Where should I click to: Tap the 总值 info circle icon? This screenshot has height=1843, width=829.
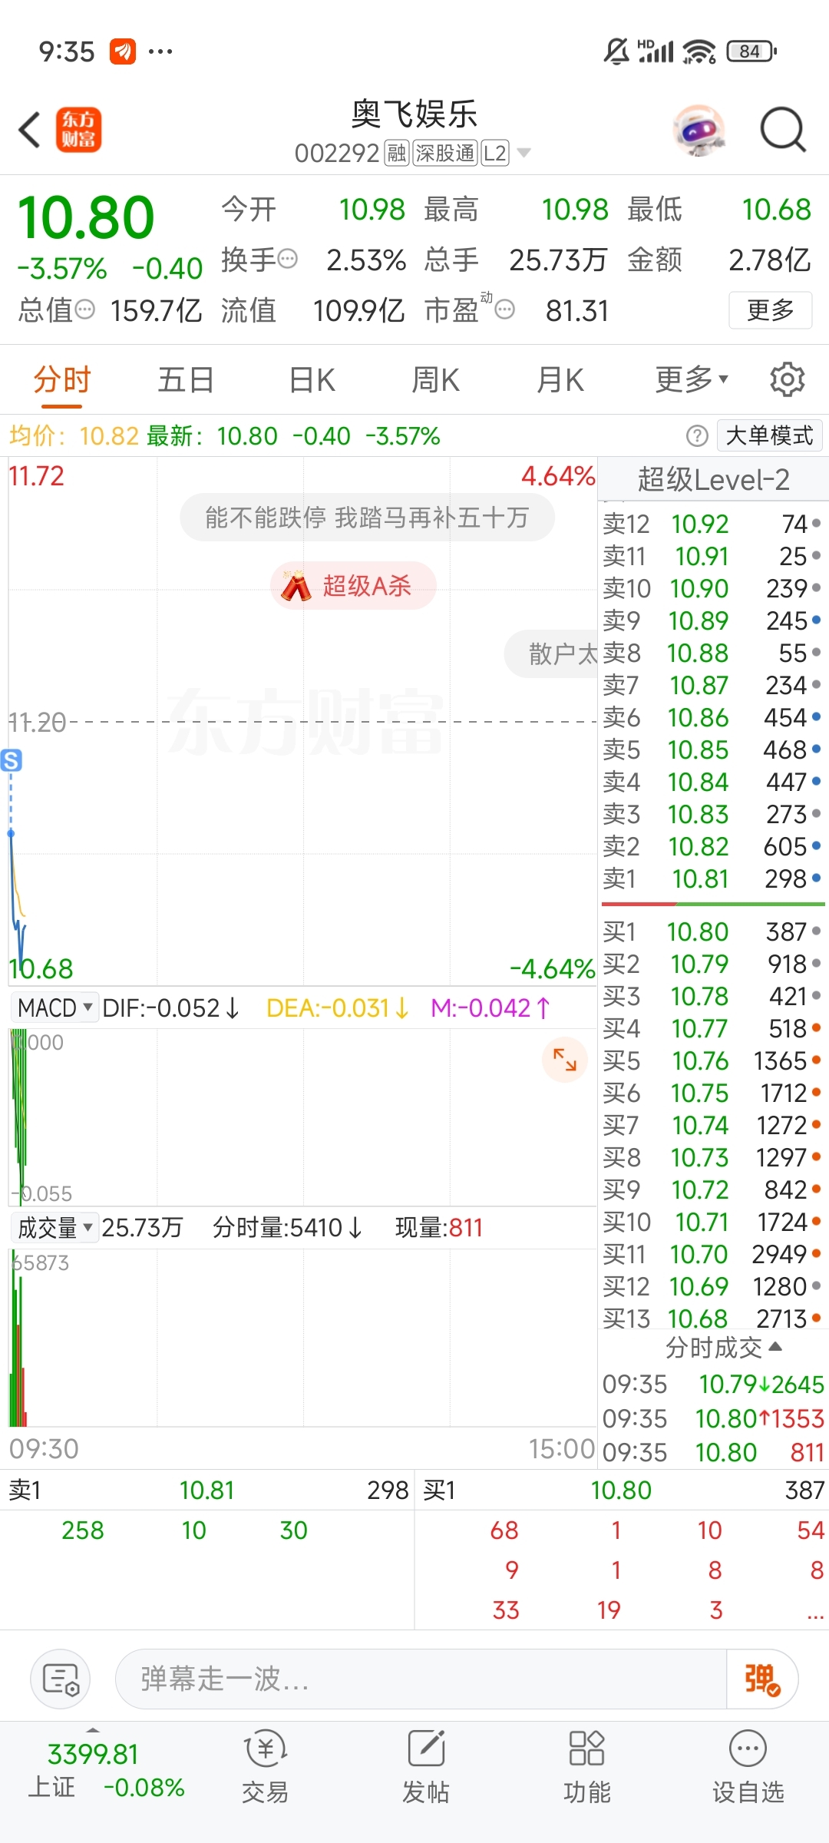(x=84, y=310)
